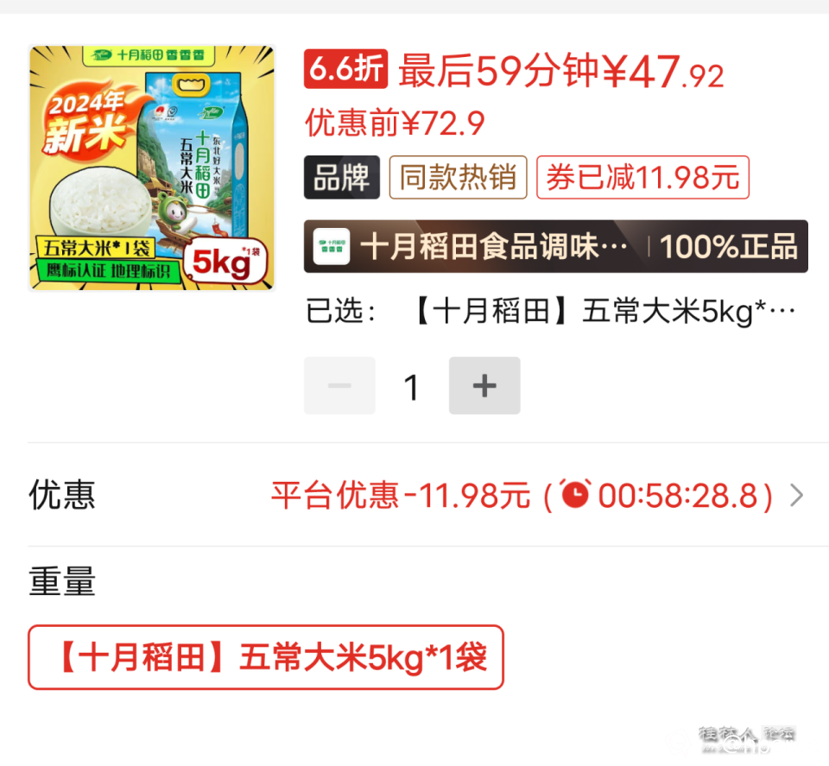
Task: Tap the 十月稻田 store logo icon
Action: [332, 246]
